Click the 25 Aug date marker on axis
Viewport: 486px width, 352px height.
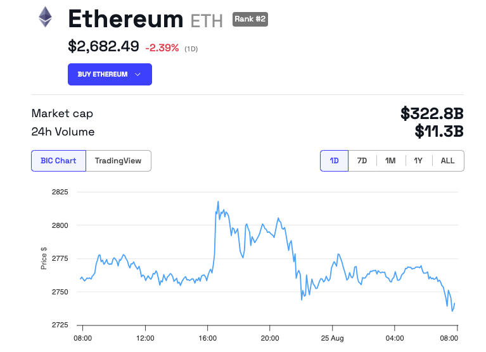click(332, 338)
